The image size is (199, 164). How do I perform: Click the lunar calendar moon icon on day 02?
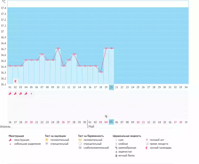click(x=16, y=81)
